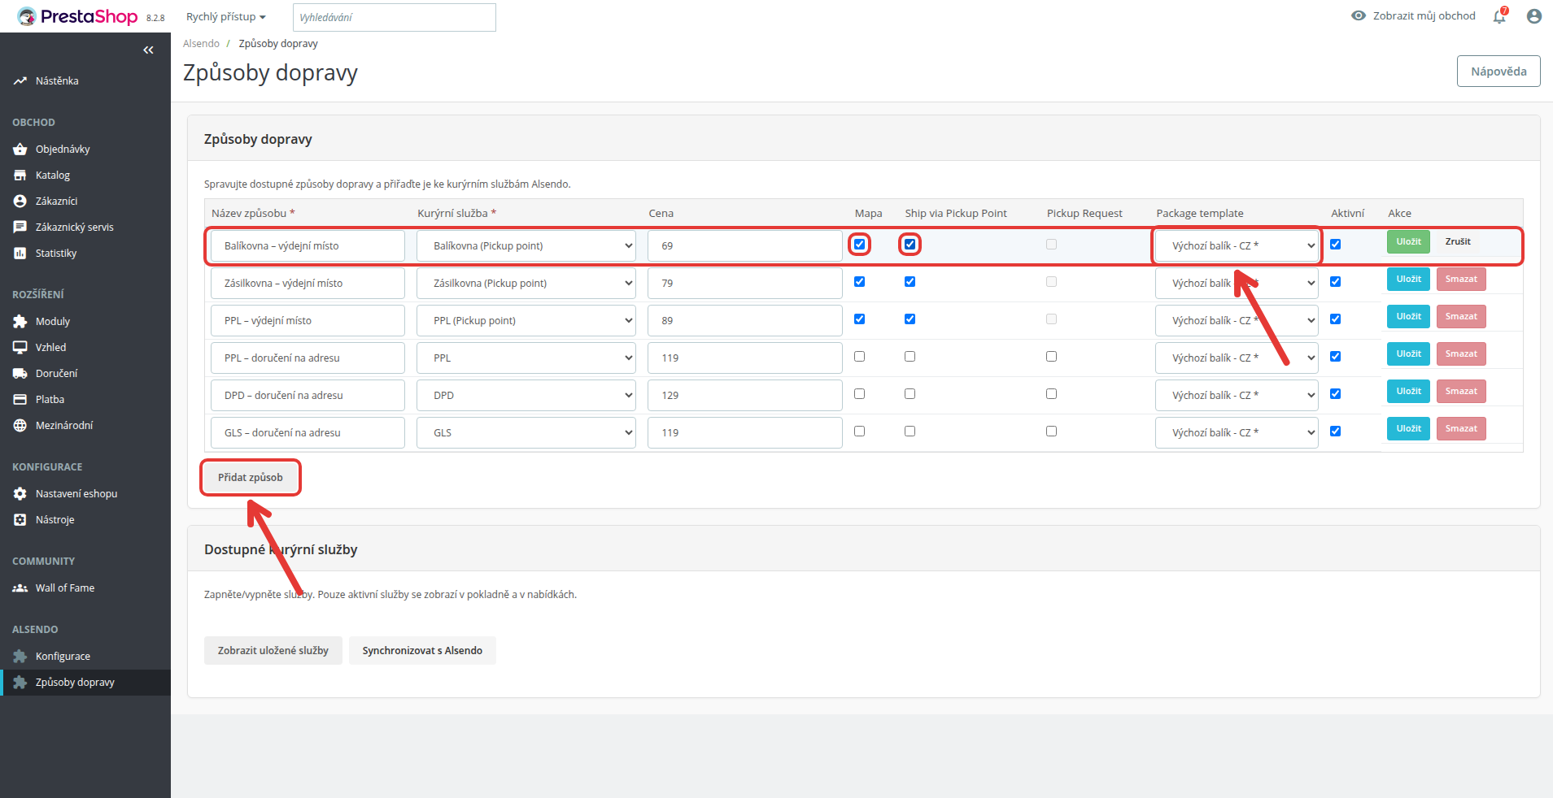Click Přidat způsob button
The width and height of the screenshot is (1553, 798).
coord(251,478)
